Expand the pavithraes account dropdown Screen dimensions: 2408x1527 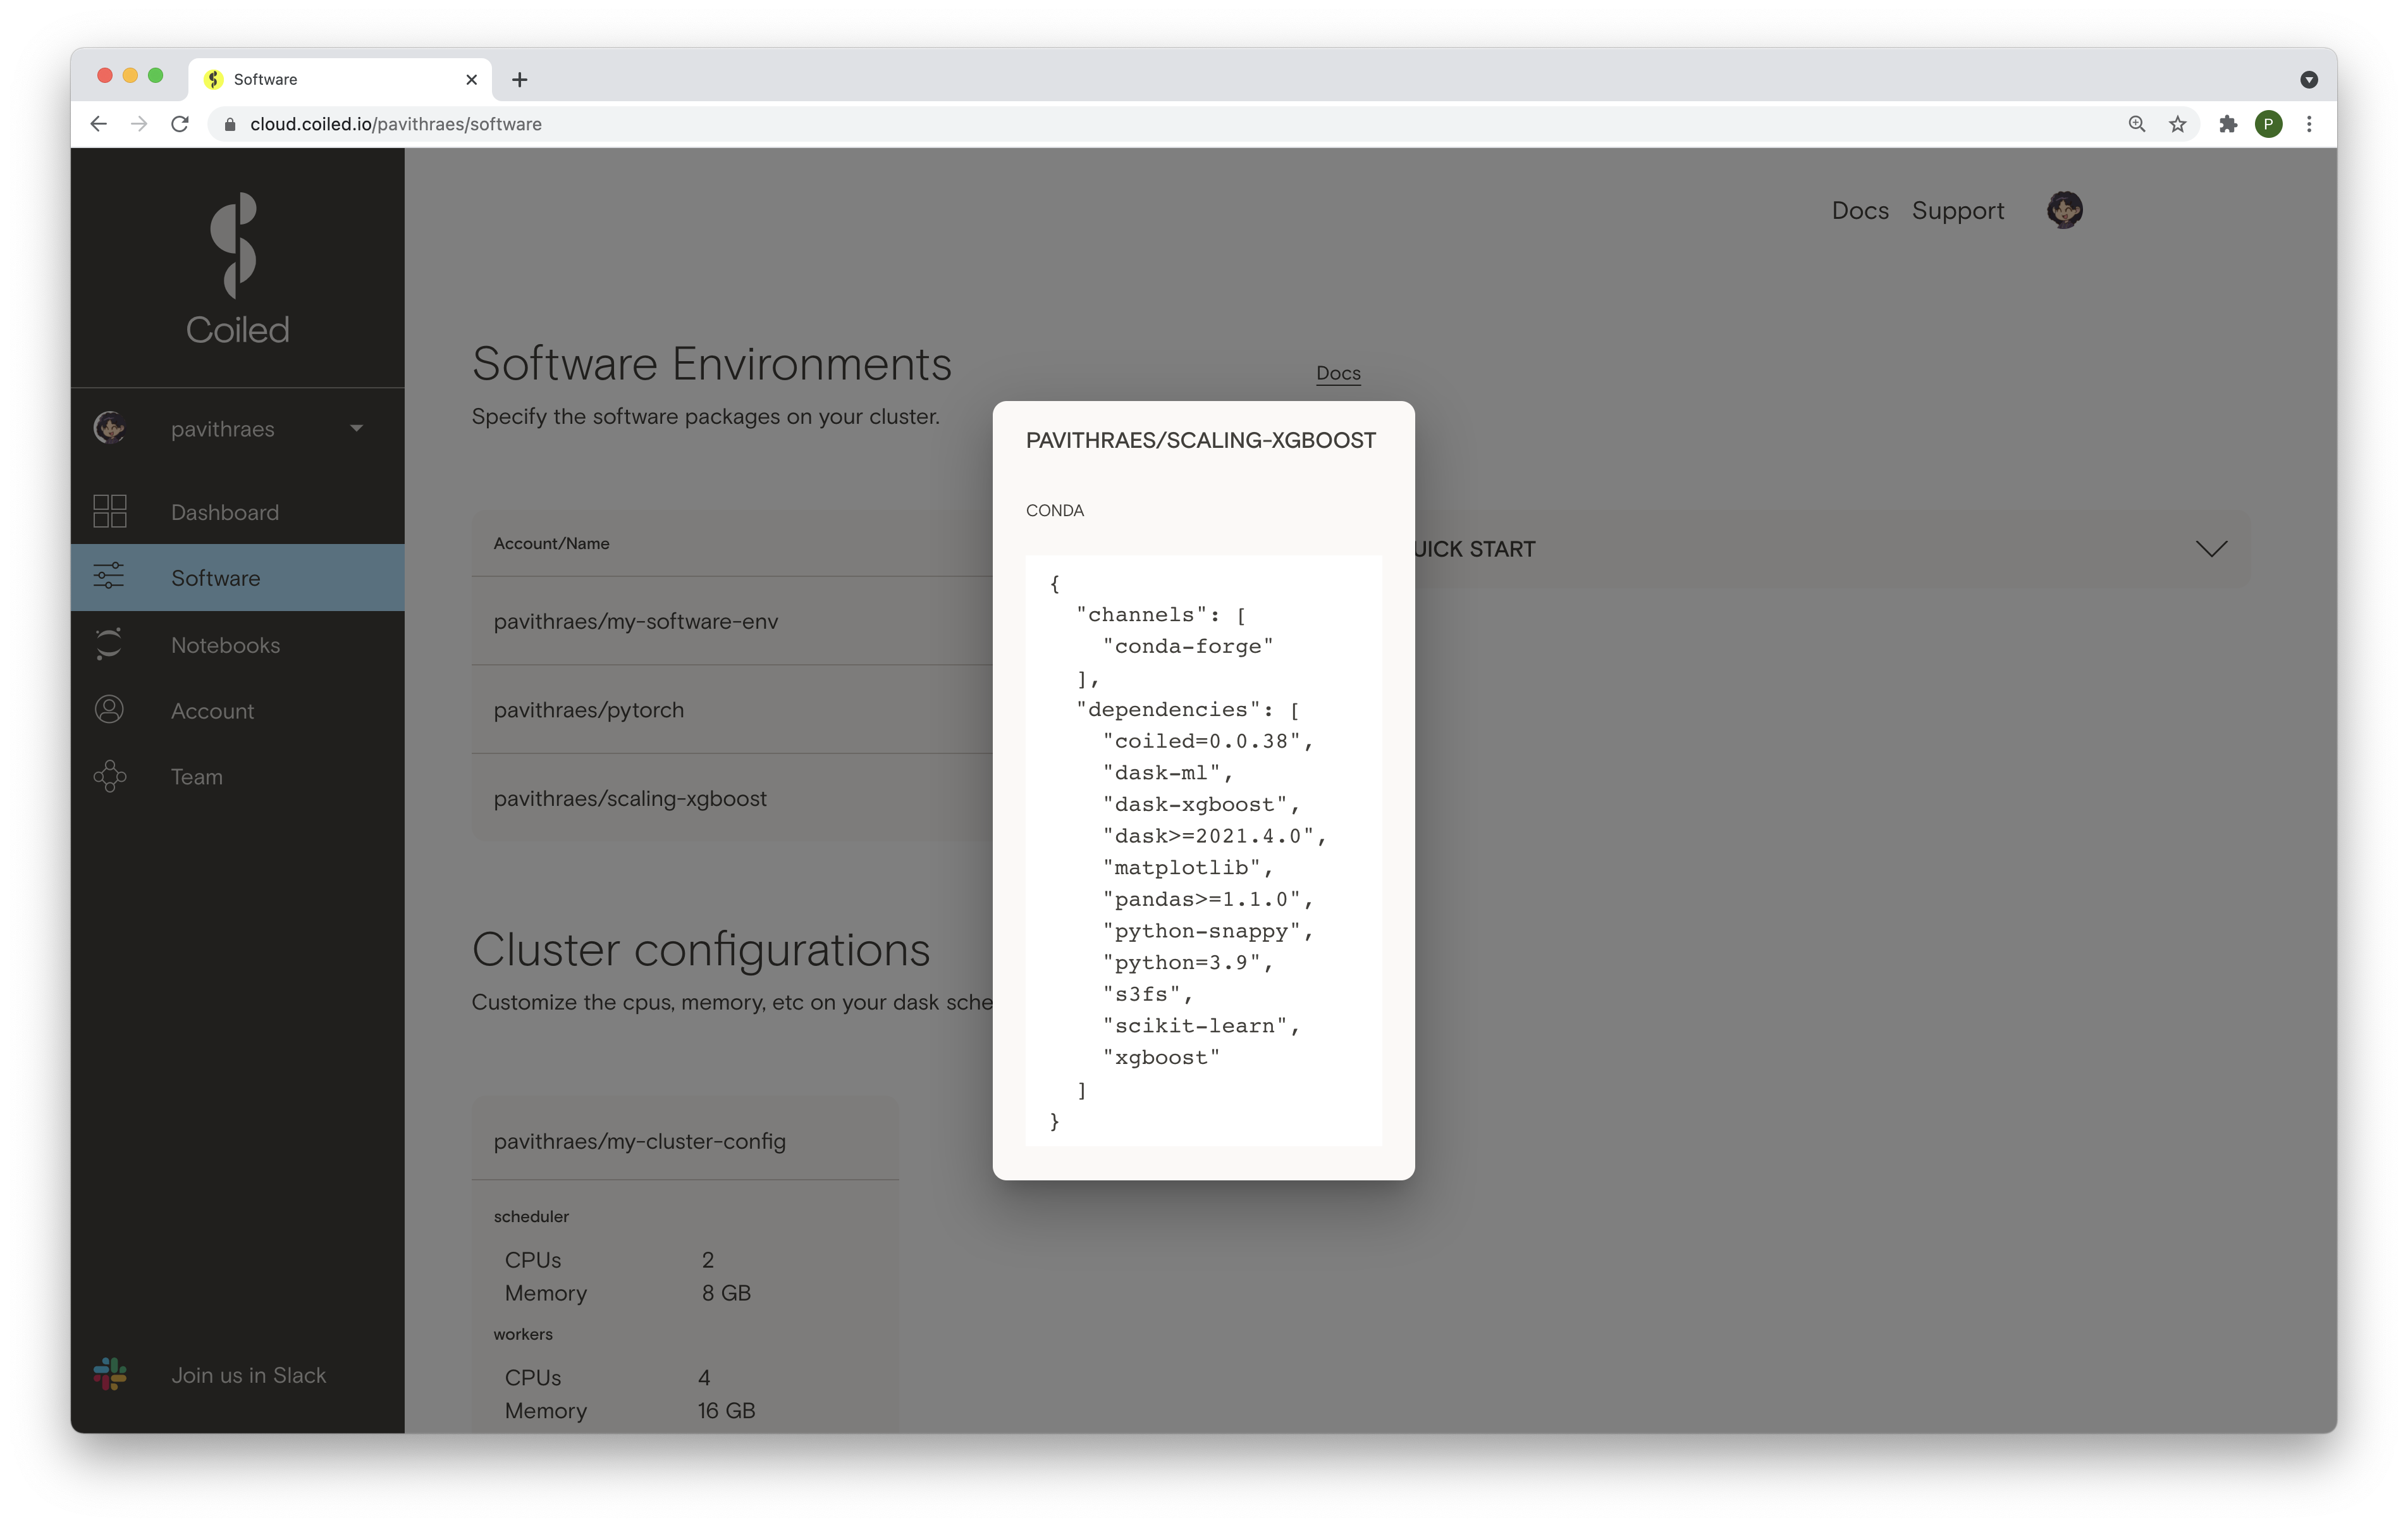356,428
